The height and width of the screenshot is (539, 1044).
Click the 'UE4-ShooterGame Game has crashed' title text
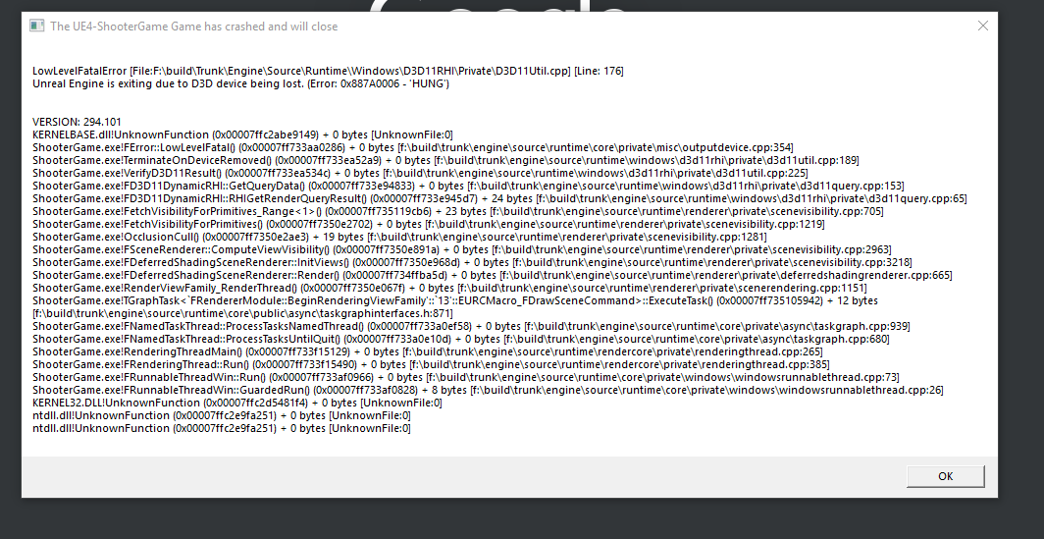[x=193, y=27]
